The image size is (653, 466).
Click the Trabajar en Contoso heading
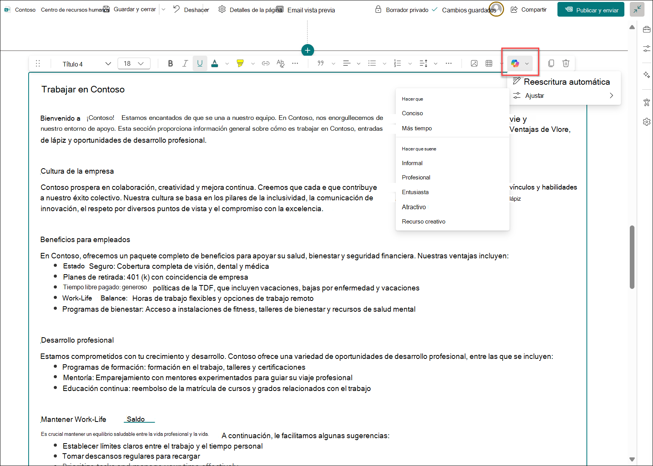[83, 89]
